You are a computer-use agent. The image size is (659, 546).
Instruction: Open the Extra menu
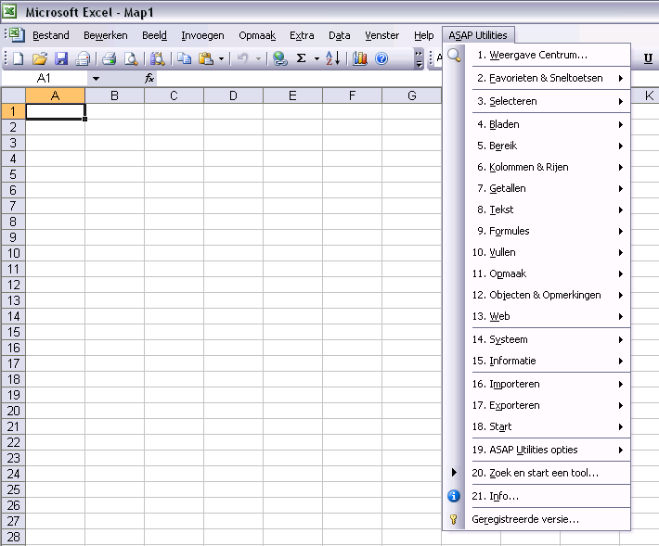pyautogui.click(x=302, y=35)
